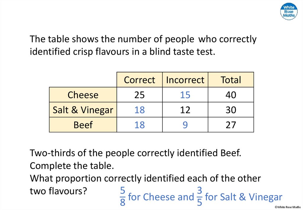Select the Cheese correct cell showing 25
The height and width of the screenshot is (210, 303).
[x=139, y=95]
